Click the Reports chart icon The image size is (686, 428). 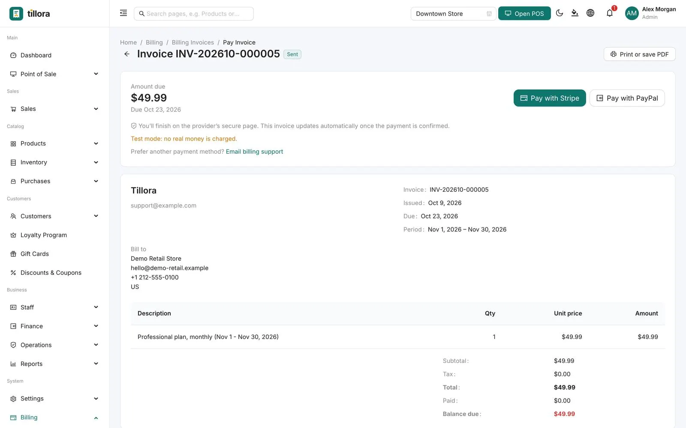13,364
